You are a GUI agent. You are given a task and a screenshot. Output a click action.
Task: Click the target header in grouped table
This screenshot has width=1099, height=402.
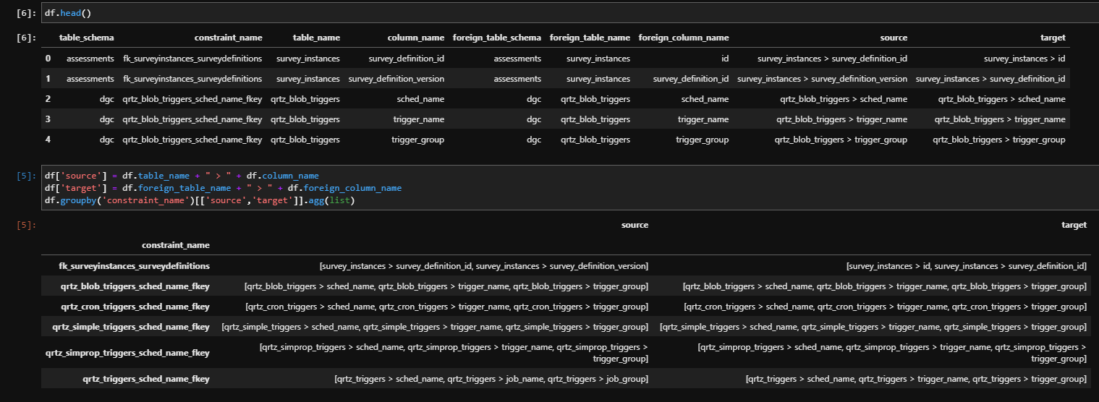click(1074, 225)
